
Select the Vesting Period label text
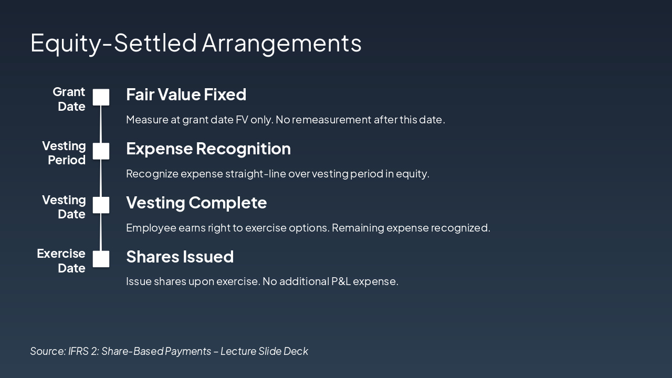click(x=64, y=153)
